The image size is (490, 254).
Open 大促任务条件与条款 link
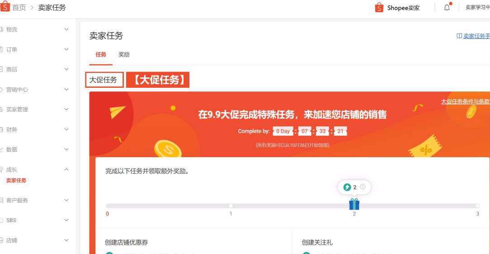click(465, 101)
